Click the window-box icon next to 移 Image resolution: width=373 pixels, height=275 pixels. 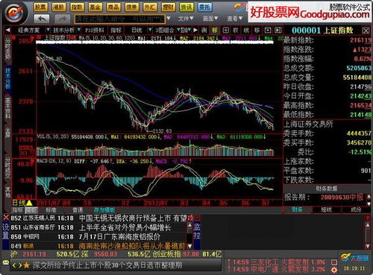click(268, 31)
